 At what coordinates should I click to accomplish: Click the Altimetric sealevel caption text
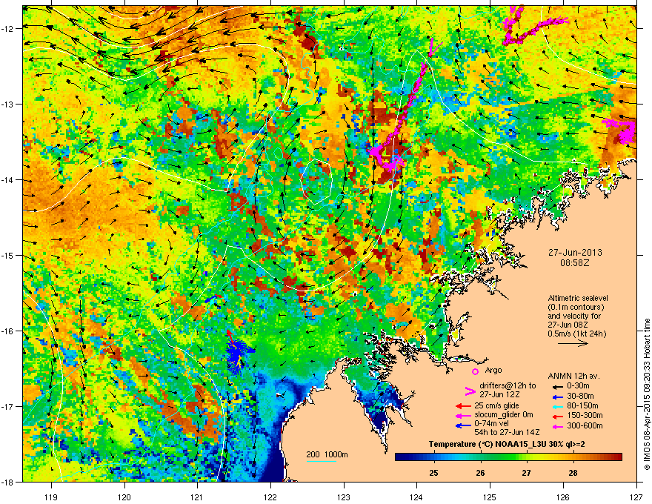(x=578, y=298)
